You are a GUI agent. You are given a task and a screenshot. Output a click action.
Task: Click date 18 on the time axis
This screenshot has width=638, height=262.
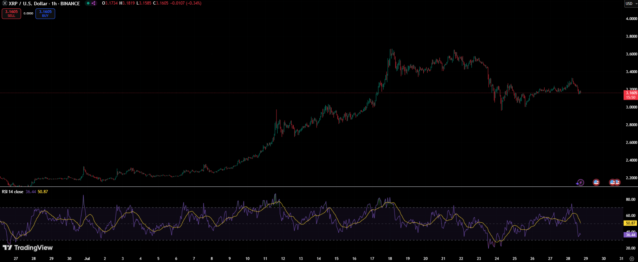coord(390,258)
